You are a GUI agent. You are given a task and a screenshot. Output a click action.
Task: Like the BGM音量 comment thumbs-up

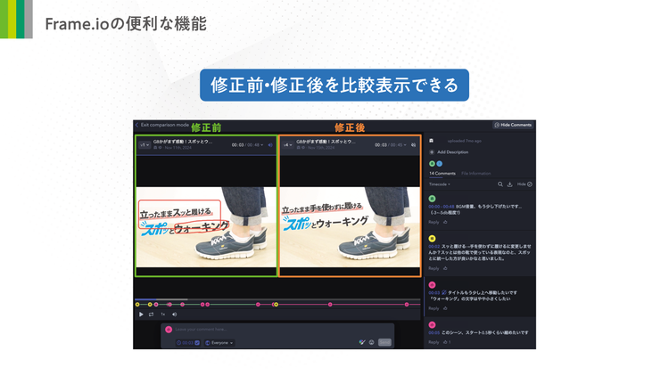pyautogui.click(x=445, y=222)
